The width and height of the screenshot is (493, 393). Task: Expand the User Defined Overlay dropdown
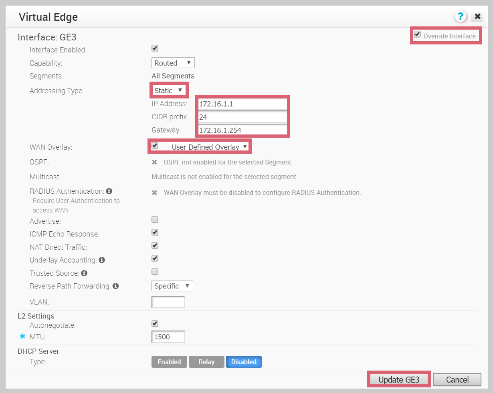[209, 147]
